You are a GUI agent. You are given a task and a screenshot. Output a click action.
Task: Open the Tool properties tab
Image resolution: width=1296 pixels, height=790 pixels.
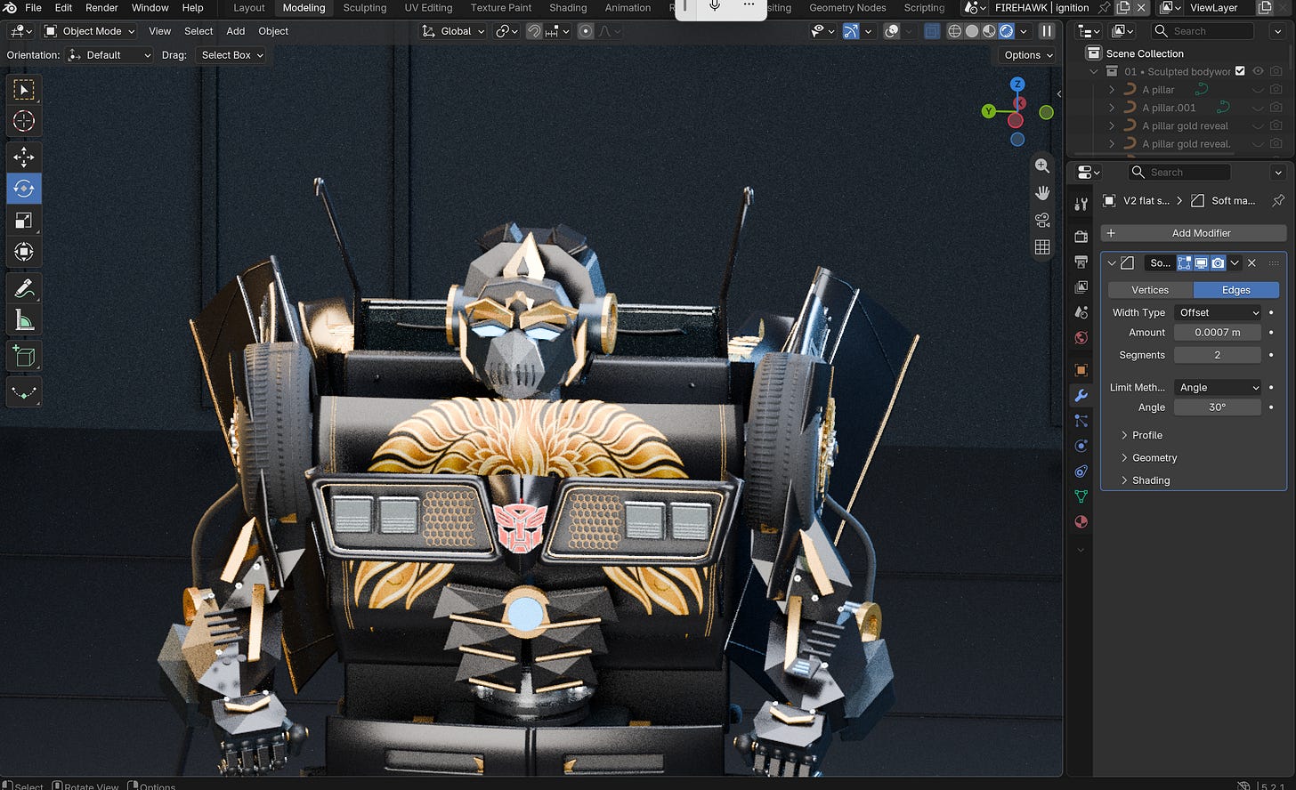tap(1081, 204)
